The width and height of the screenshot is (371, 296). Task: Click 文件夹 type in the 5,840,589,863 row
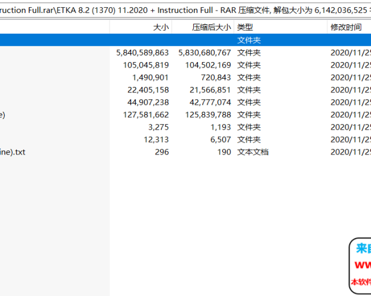point(249,53)
